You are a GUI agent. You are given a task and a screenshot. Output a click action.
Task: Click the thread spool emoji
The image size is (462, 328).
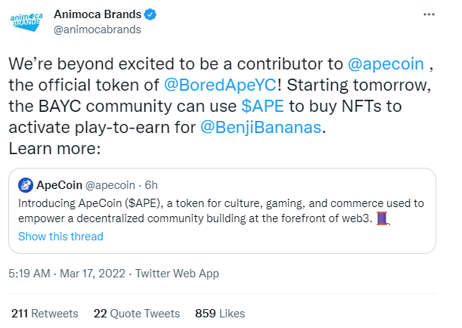click(383, 218)
